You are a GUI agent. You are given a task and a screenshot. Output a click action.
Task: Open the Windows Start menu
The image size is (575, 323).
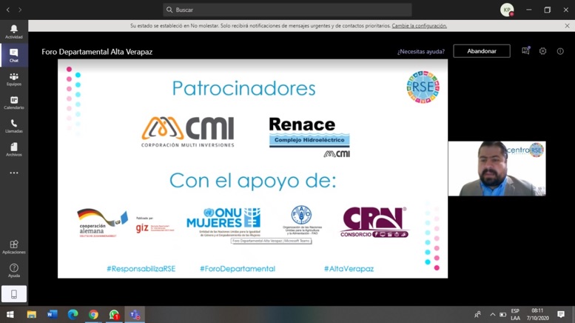(10, 315)
